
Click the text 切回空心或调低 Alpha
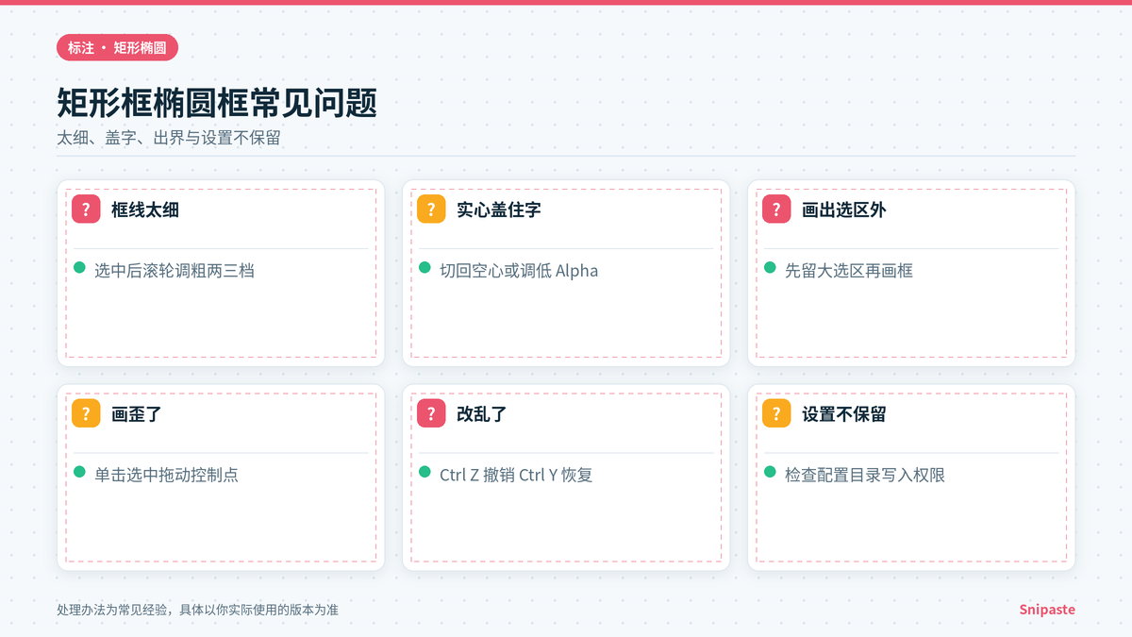[519, 271]
